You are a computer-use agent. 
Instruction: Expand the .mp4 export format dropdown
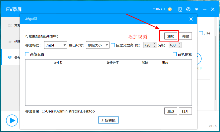[65, 45]
